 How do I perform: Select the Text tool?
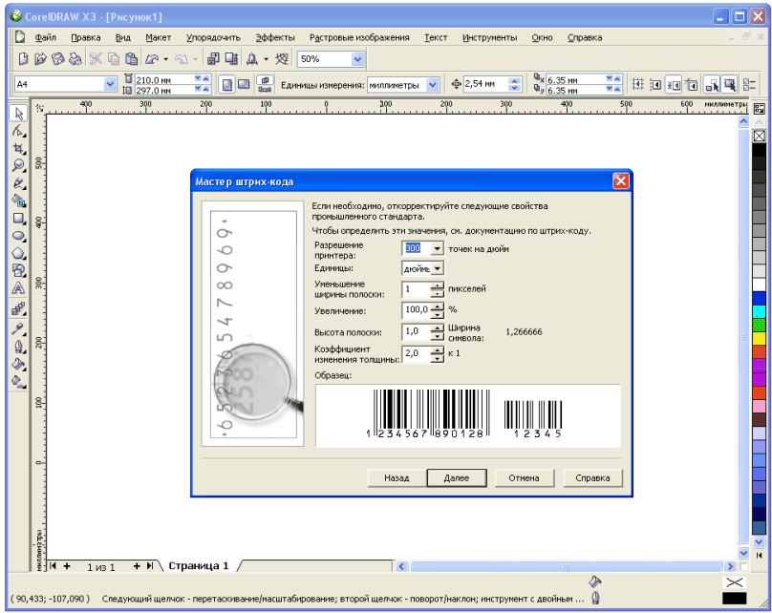[x=18, y=288]
